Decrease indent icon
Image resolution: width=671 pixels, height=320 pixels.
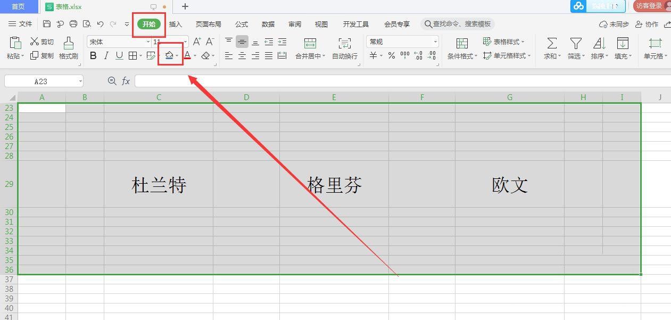pyautogui.click(x=269, y=42)
